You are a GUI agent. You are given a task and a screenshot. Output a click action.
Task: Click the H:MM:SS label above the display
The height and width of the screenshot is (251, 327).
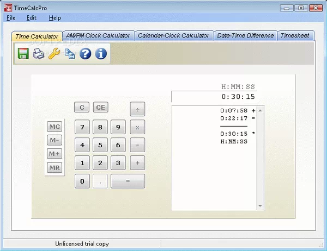click(x=238, y=86)
